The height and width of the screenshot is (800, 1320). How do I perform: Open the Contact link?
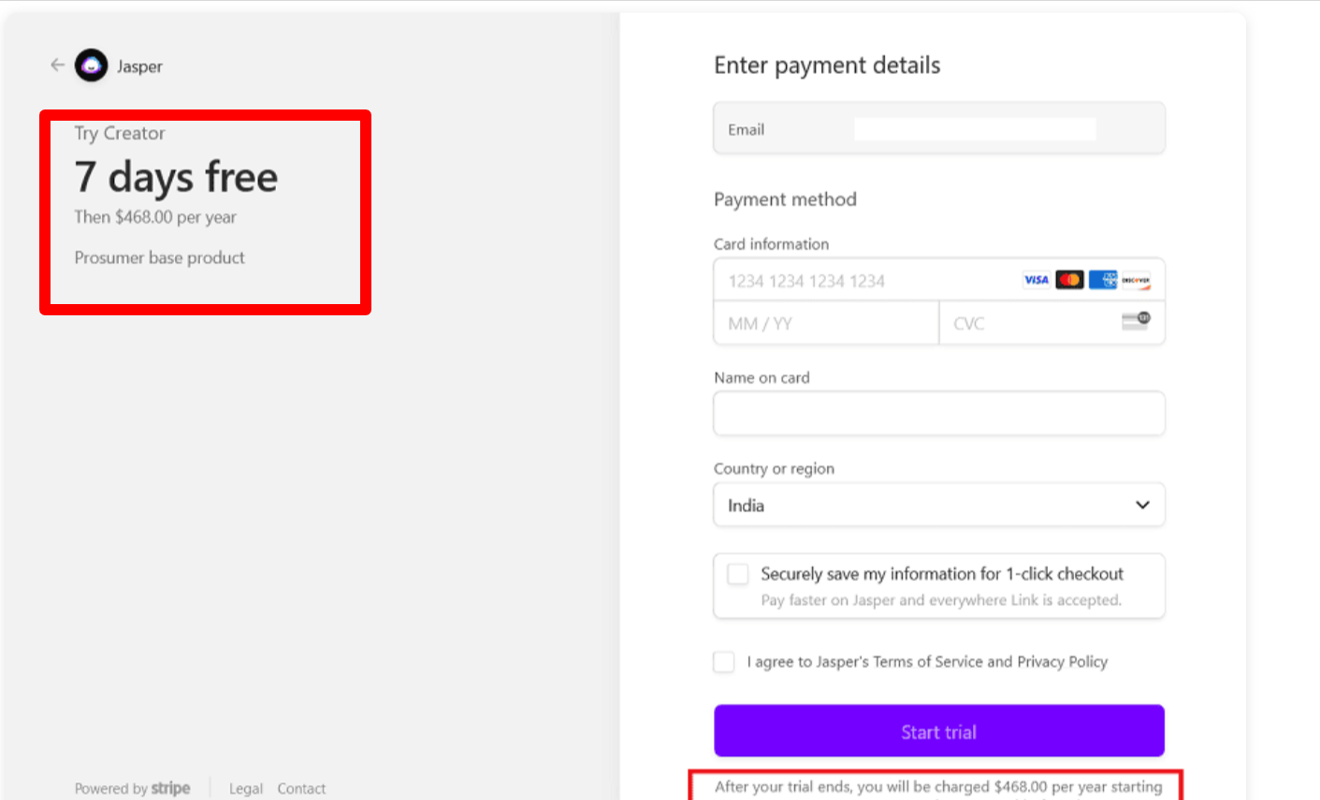tap(301, 789)
